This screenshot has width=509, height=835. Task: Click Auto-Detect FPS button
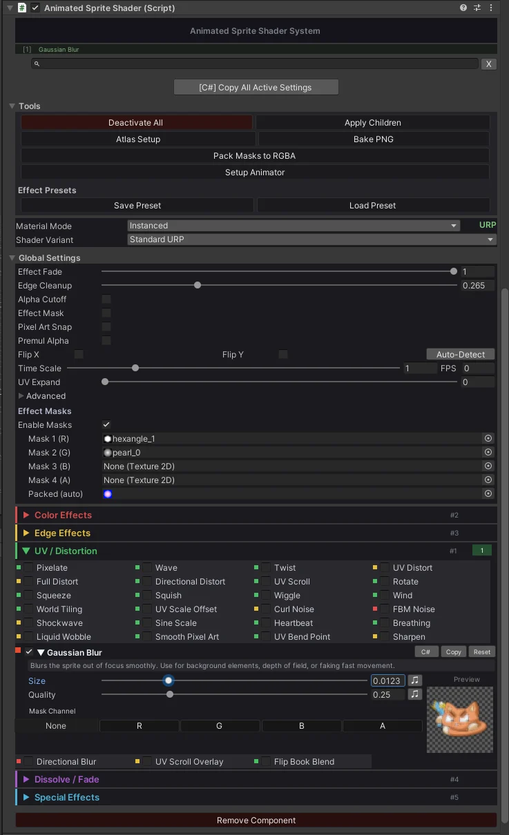tap(461, 354)
